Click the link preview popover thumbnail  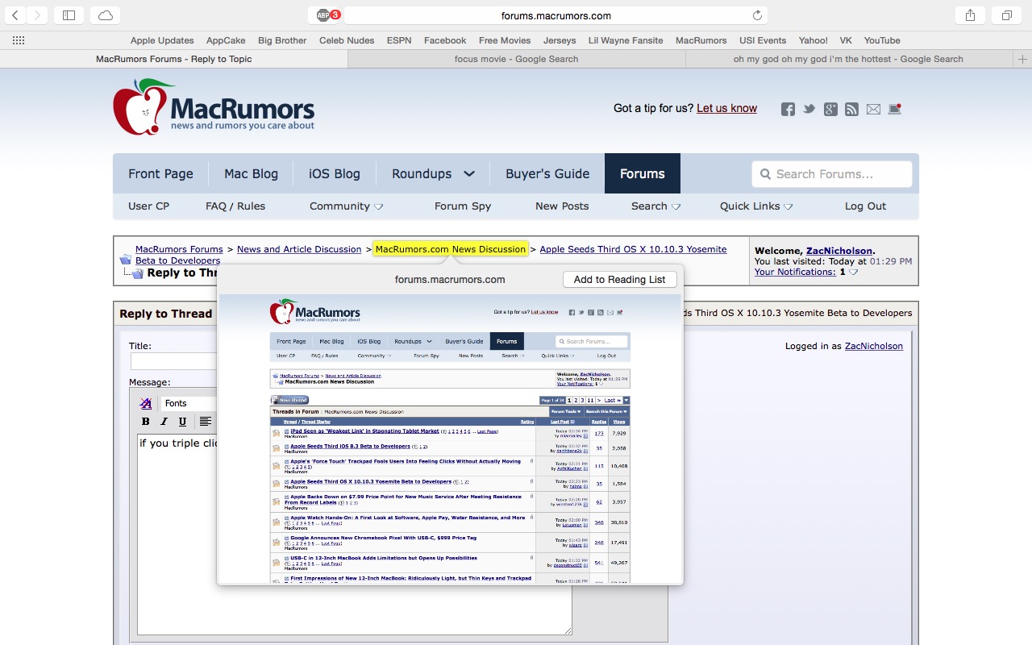tap(450, 439)
